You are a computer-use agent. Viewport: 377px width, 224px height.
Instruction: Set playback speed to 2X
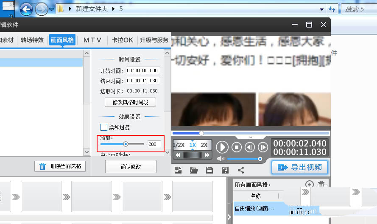(x=204, y=145)
